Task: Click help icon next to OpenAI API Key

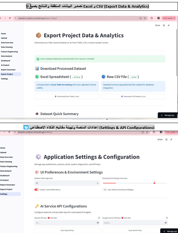Action: click(99, 218)
